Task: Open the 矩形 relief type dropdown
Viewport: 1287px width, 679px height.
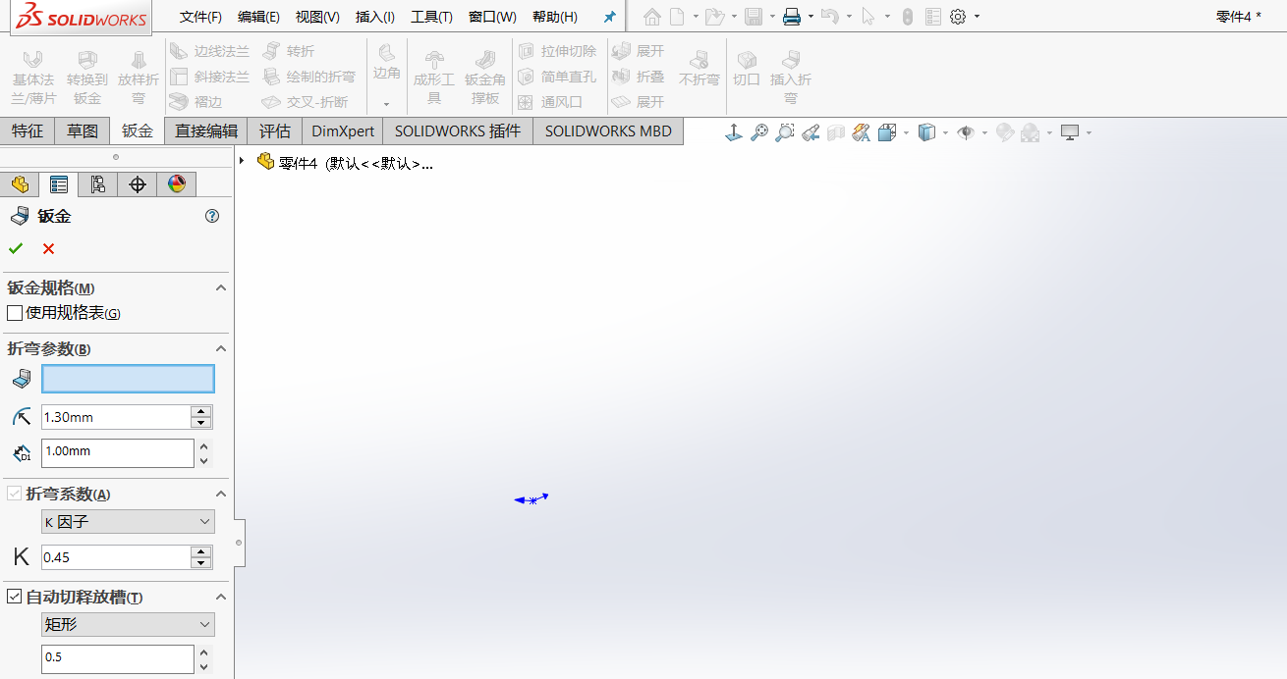Action: click(x=128, y=624)
